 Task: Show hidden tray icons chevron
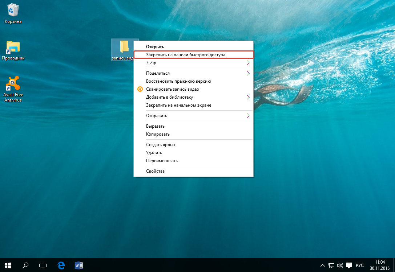[323, 265]
